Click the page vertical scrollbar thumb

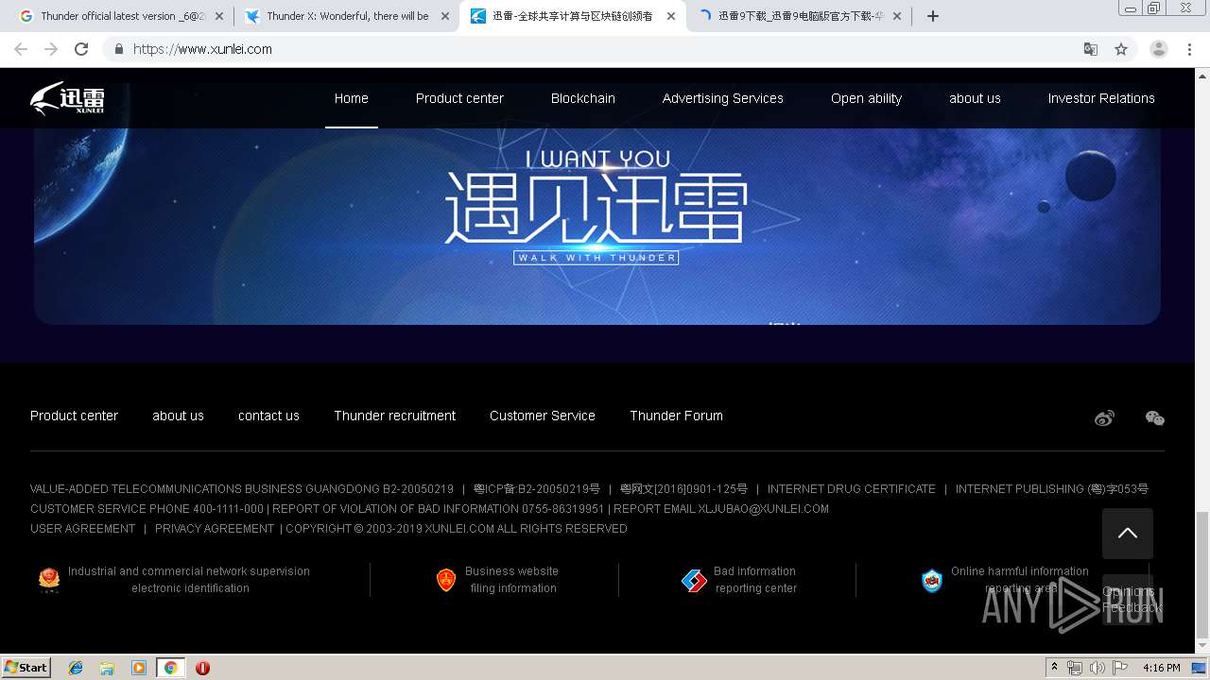(x=1201, y=574)
